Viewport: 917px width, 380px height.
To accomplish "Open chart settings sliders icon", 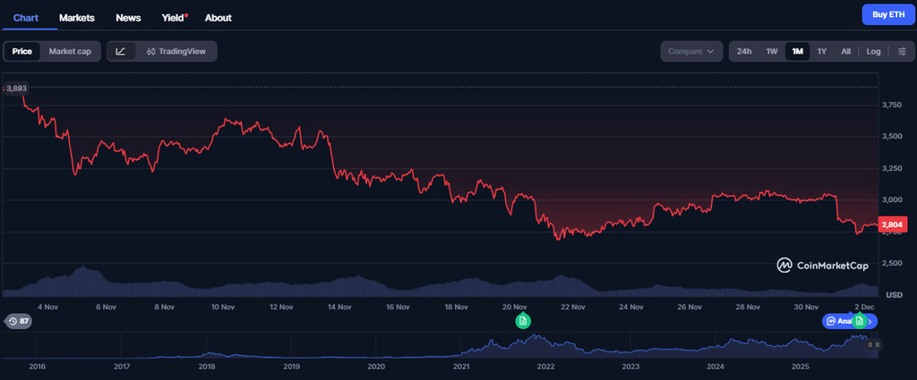I will click(901, 51).
